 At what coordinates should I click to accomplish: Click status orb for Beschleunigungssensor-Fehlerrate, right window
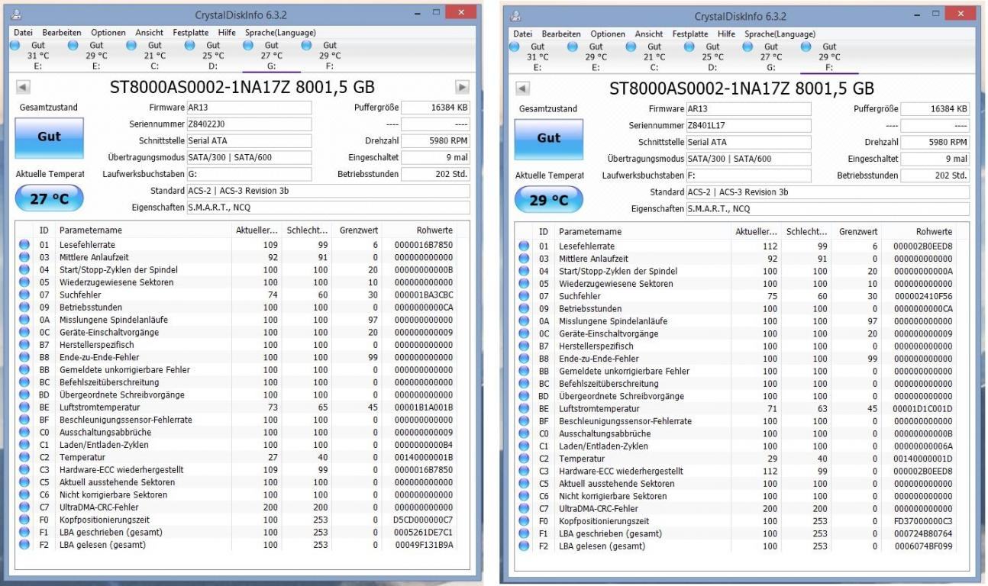[x=524, y=421]
